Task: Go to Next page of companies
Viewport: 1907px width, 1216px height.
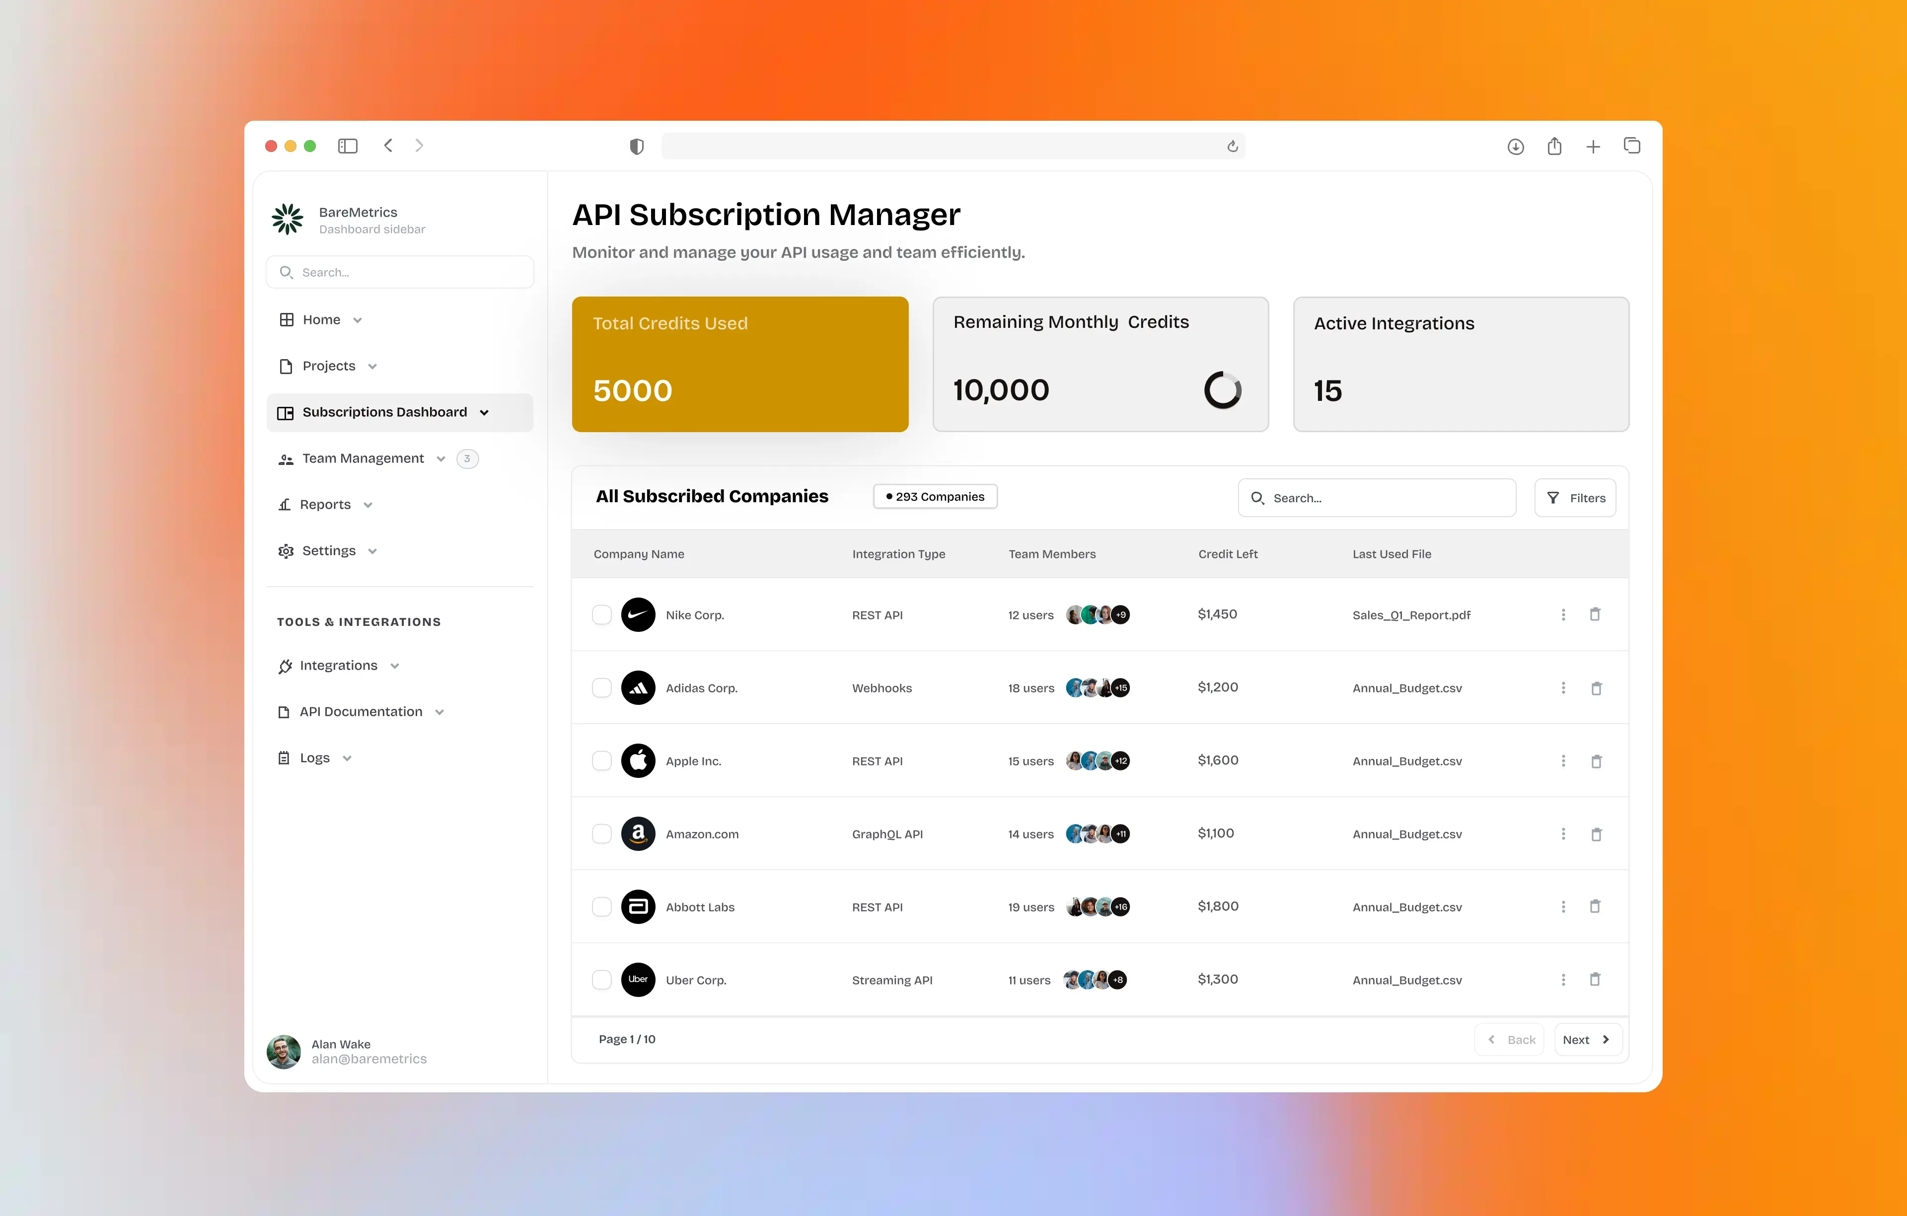Action: [1586, 1039]
